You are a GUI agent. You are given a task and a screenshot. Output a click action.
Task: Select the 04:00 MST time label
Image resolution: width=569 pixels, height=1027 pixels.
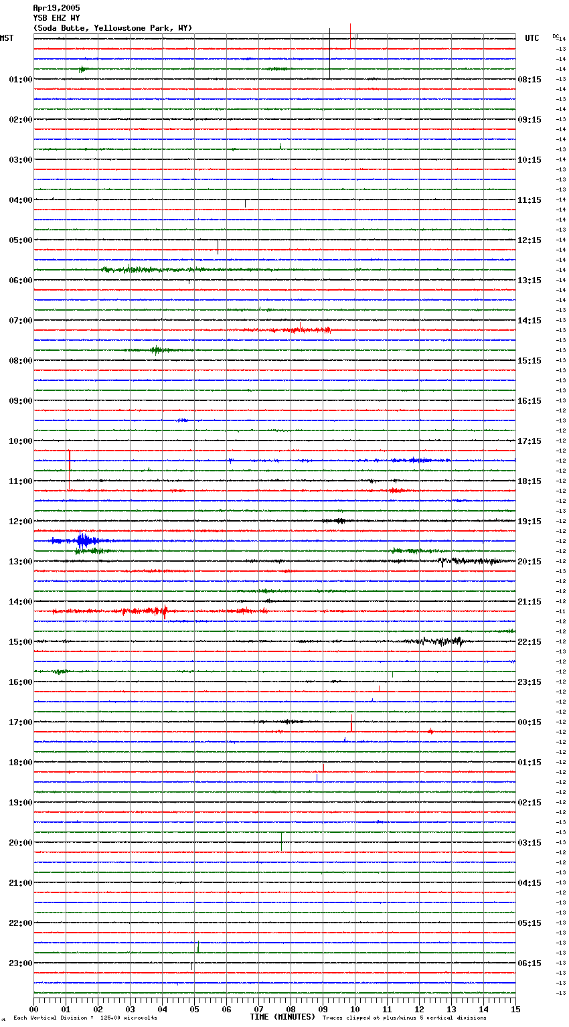click(x=21, y=200)
